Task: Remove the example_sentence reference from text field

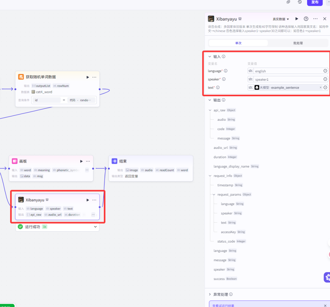Action: tap(321, 88)
